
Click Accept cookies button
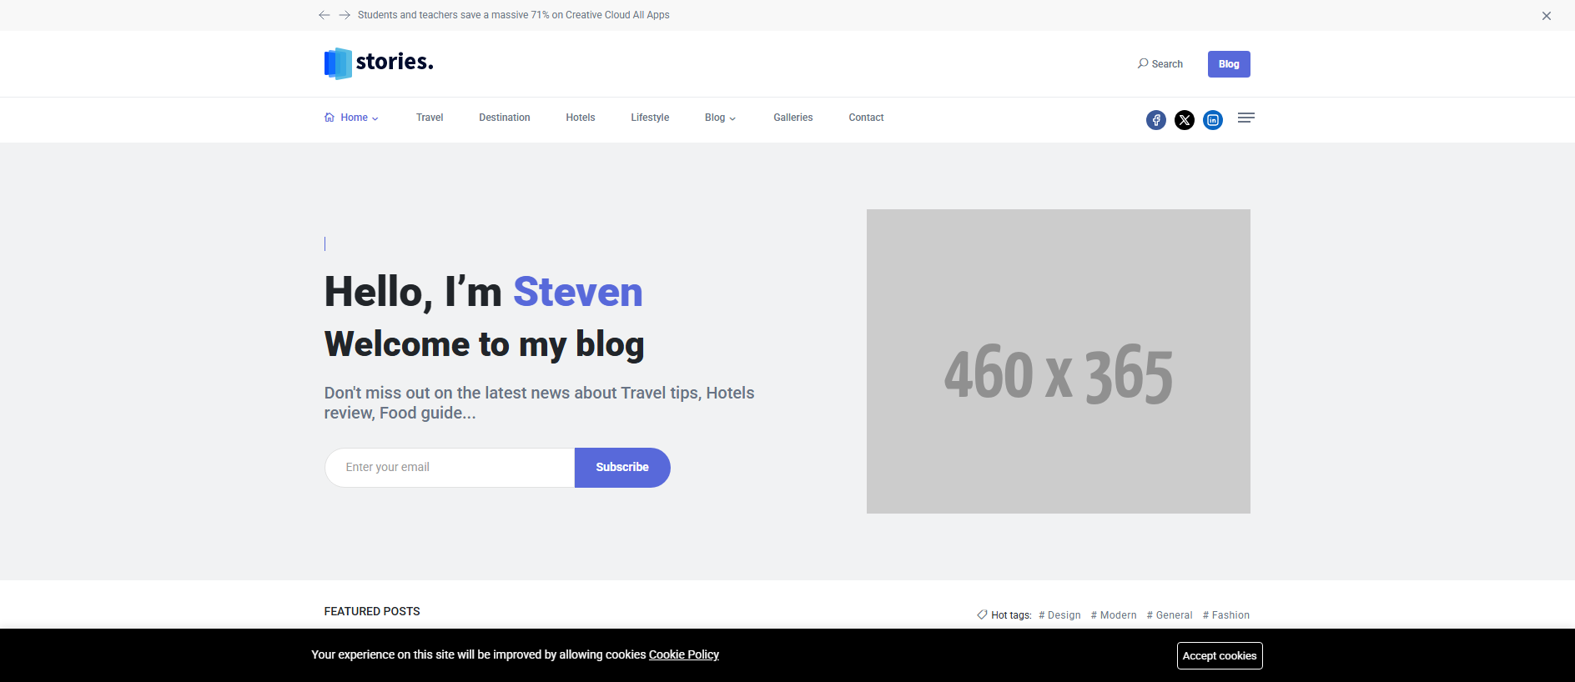pos(1220,655)
